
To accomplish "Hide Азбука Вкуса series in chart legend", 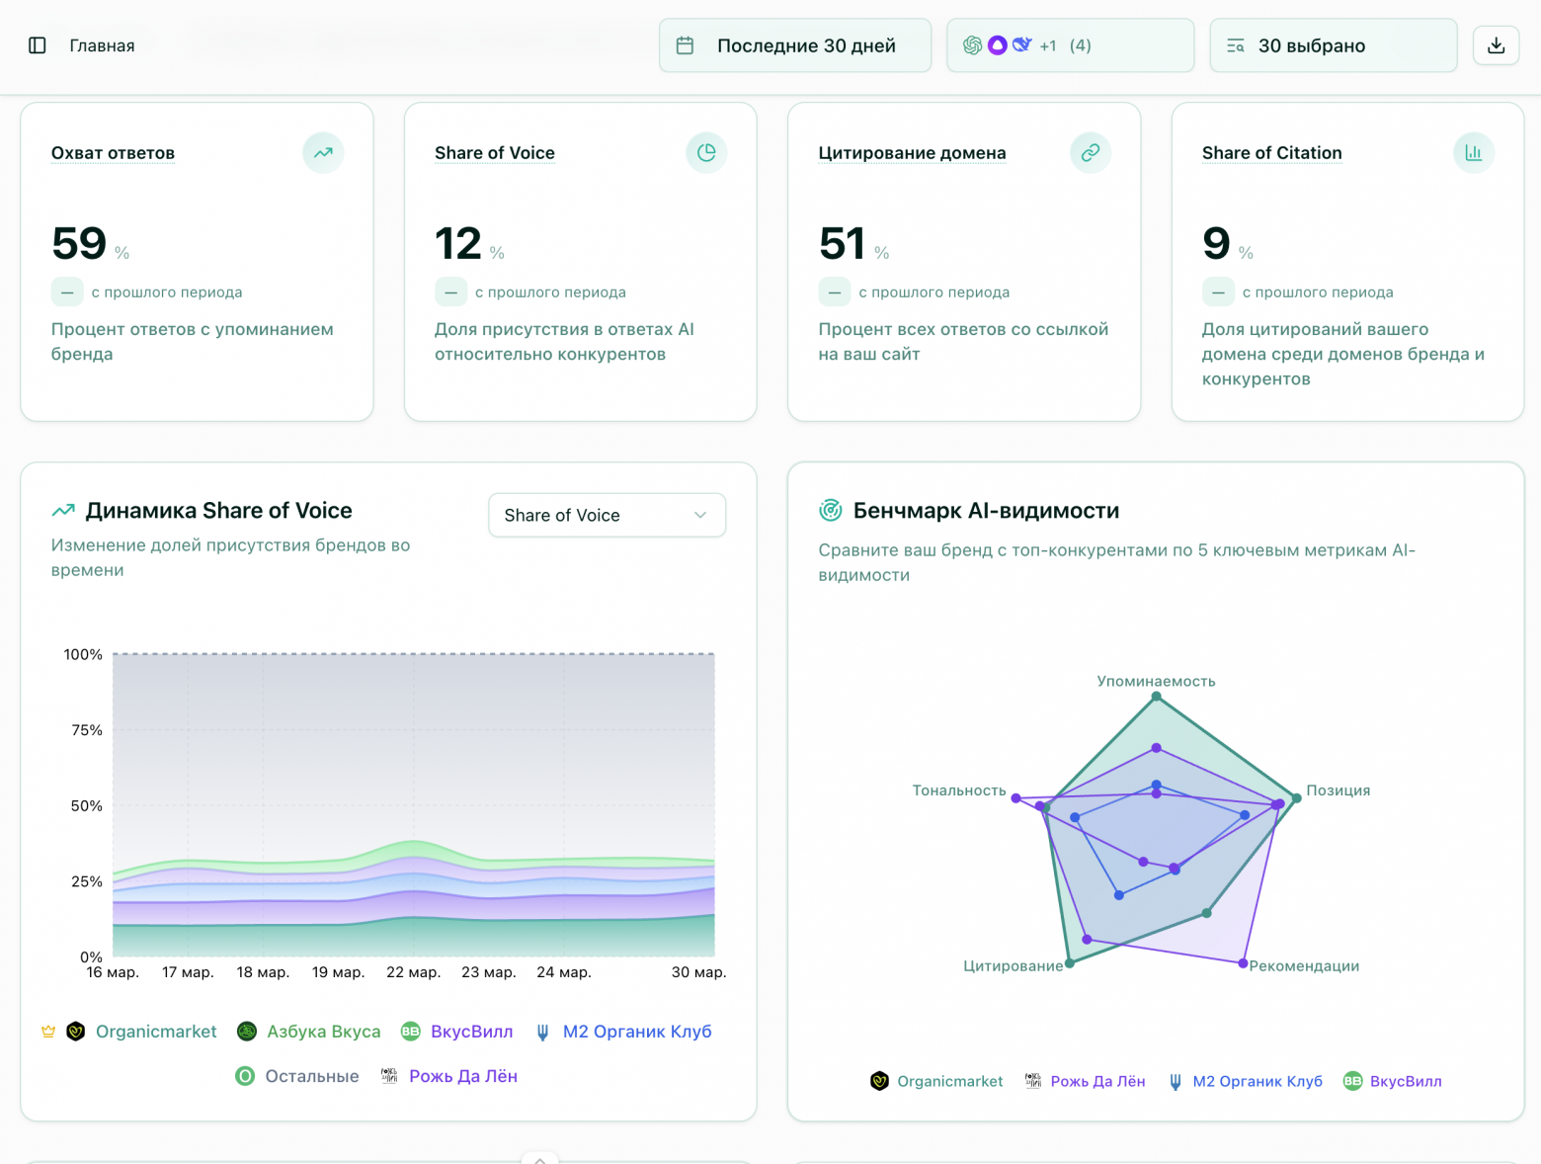I will pos(322,1032).
